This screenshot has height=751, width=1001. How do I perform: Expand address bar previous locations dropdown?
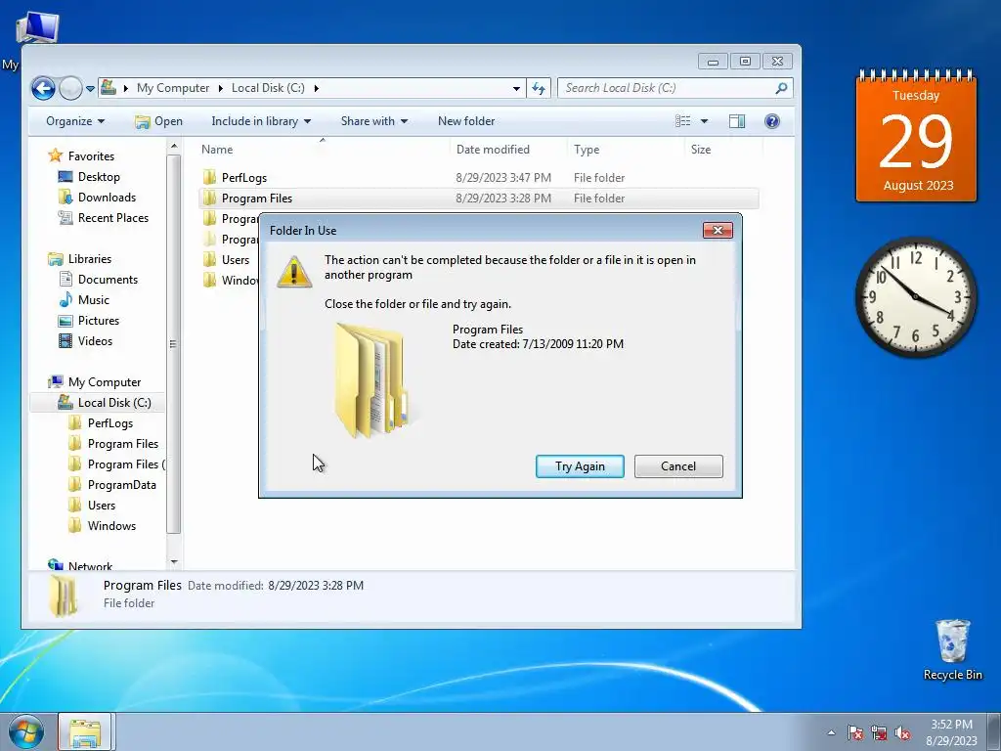coord(516,89)
